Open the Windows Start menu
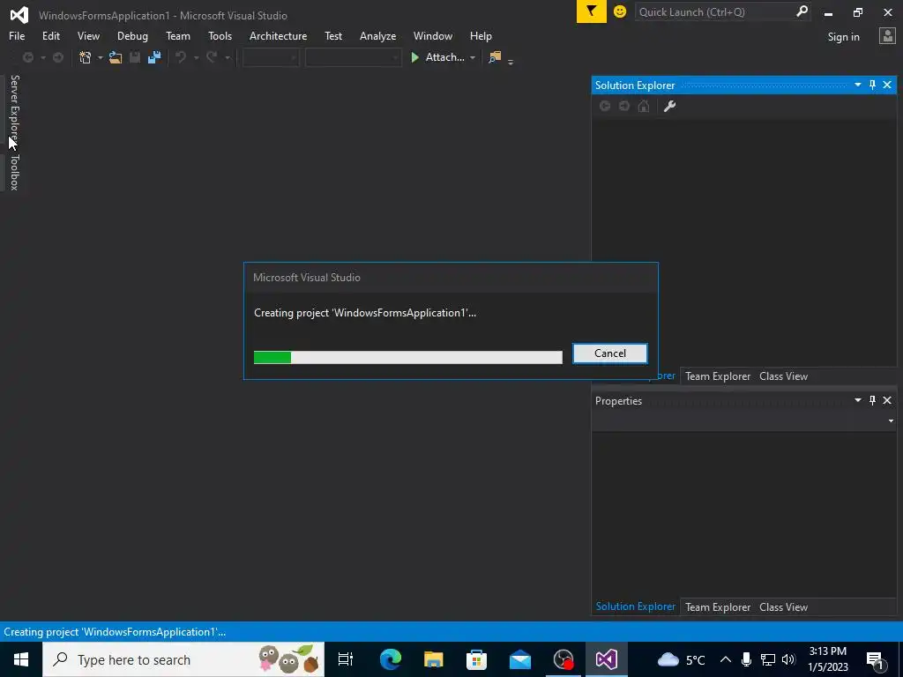Image resolution: width=903 pixels, height=677 pixels. [x=21, y=659]
